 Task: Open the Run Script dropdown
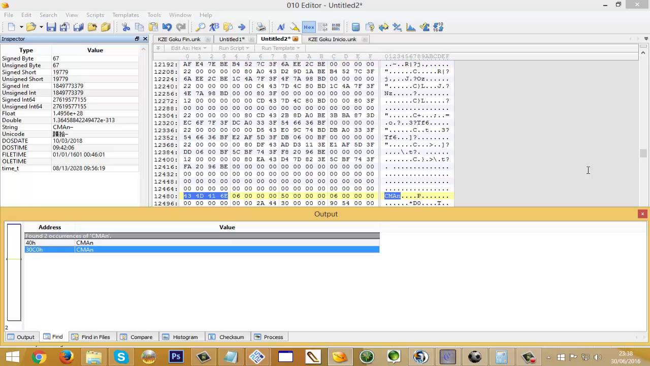pos(234,48)
